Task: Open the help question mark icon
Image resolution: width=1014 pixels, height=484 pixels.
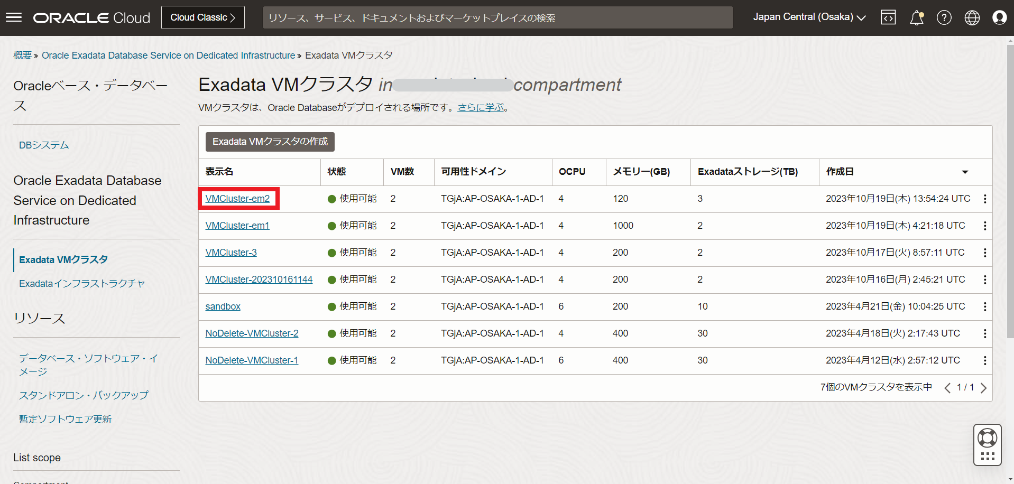Action: pyautogui.click(x=944, y=17)
